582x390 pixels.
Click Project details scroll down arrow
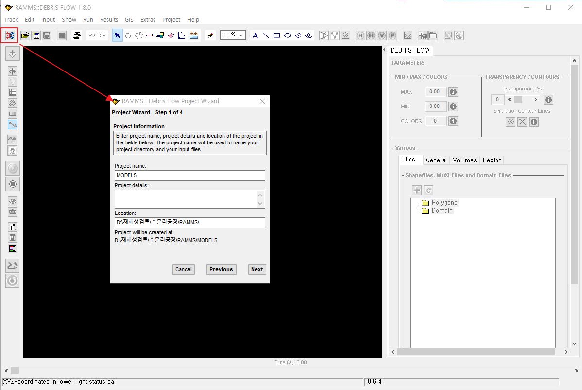pyautogui.click(x=260, y=204)
